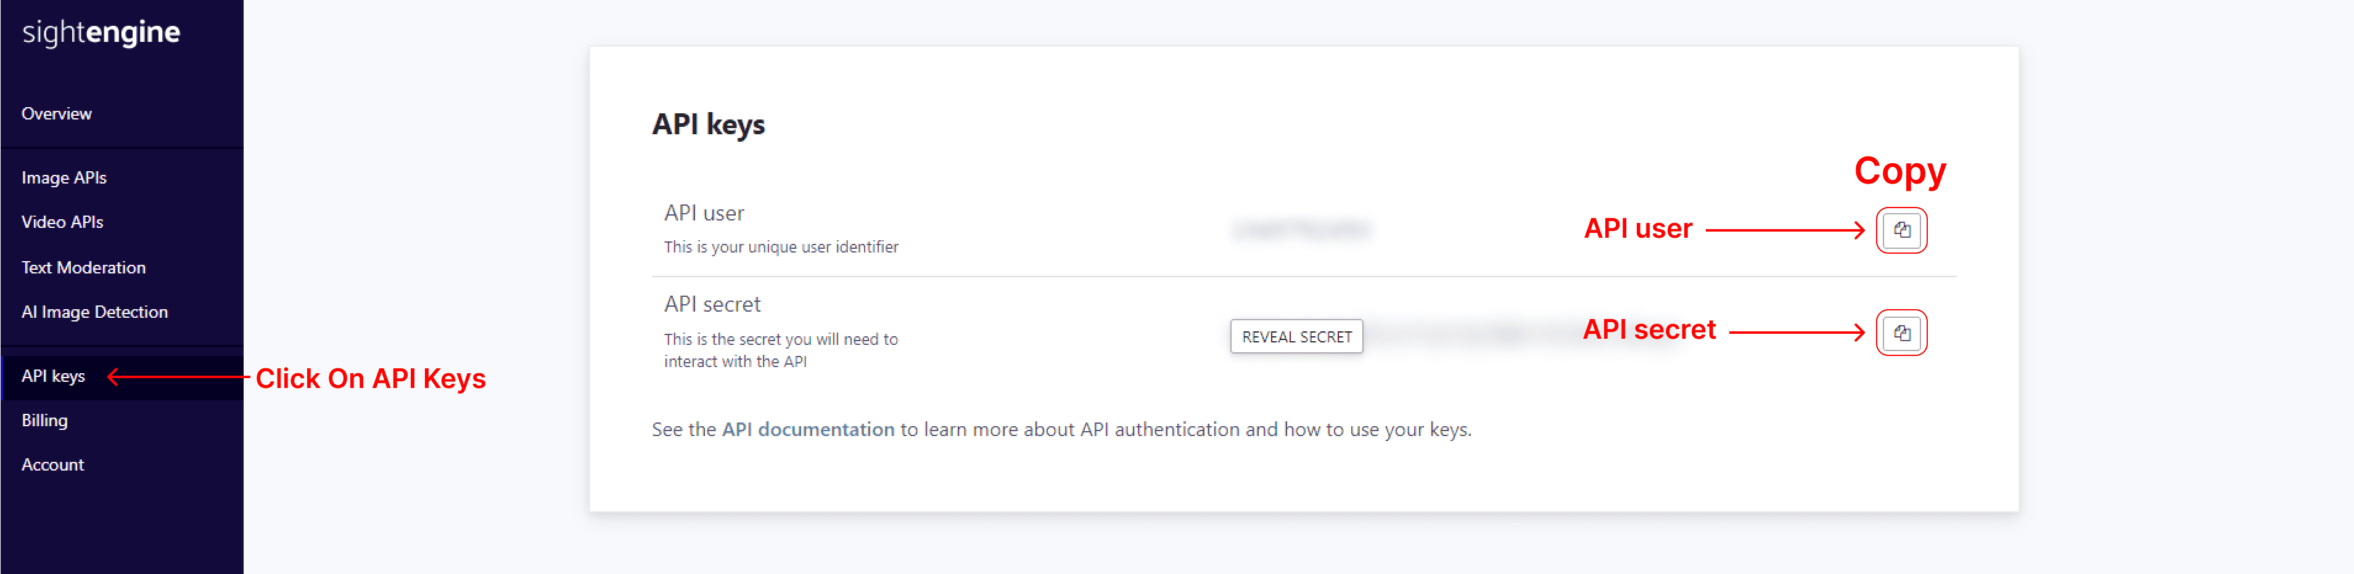Copy the API user identifier
The image size is (2354, 574).
tap(1901, 230)
